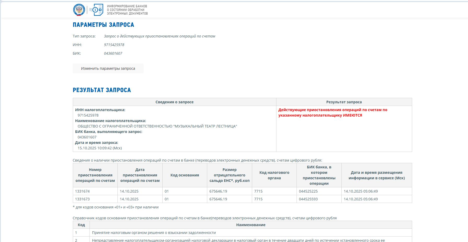Click the request date and time value
This screenshot has width=468, height=242.
(100, 148)
